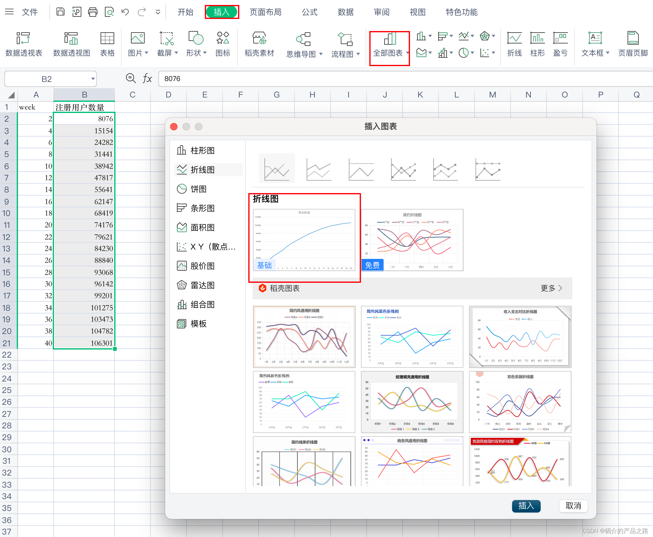Select the basic line chart preview thumbnail

[x=304, y=240]
